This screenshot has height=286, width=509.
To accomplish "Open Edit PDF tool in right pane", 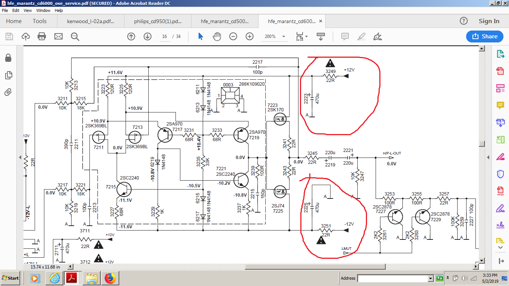I will (500, 88).
